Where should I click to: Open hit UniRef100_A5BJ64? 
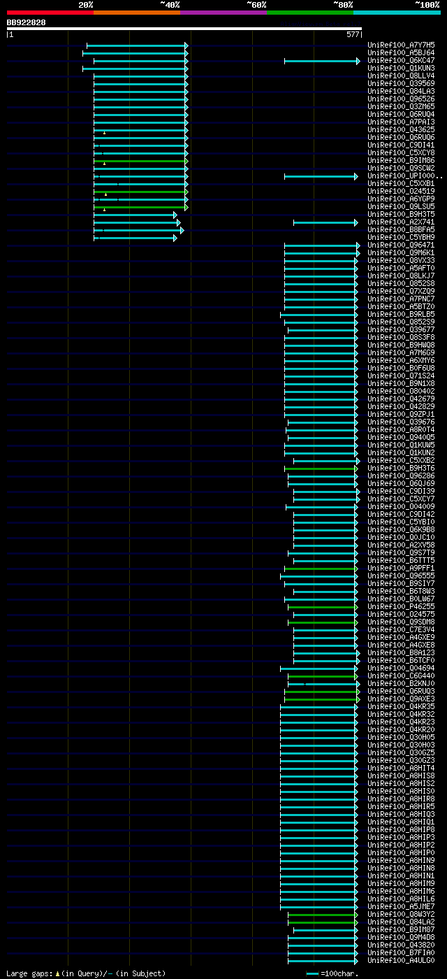401,53
